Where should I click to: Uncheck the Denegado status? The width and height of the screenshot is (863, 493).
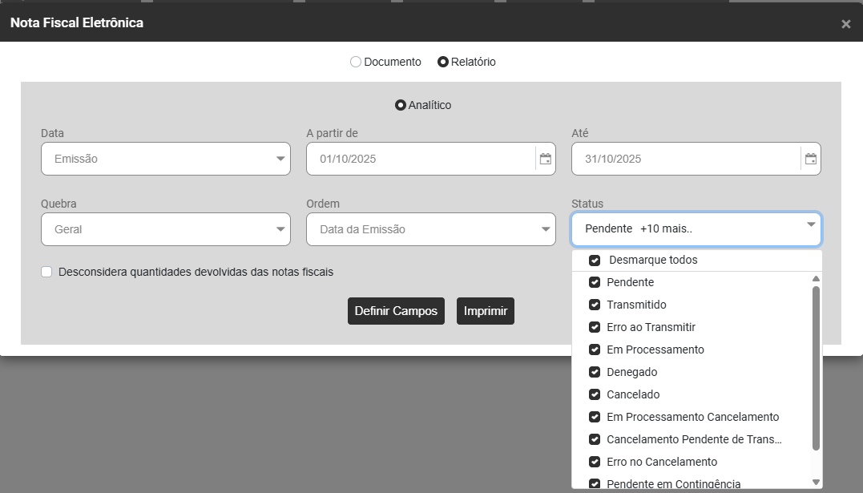click(595, 372)
